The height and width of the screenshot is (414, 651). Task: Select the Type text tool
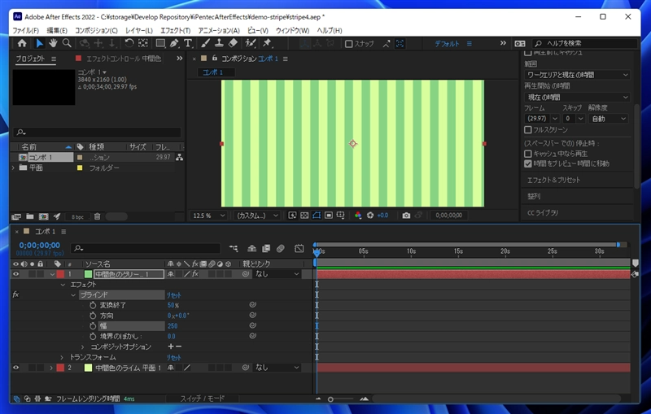tap(188, 43)
